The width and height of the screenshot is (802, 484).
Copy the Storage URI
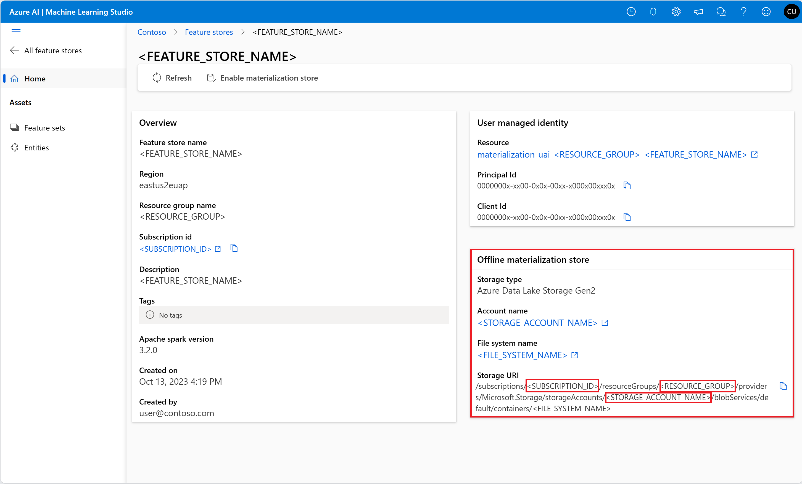tap(783, 386)
